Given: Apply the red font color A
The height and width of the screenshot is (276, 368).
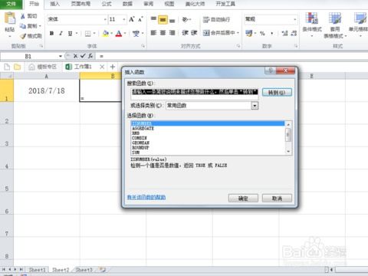Looking at the screenshot, I should click(119, 33).
